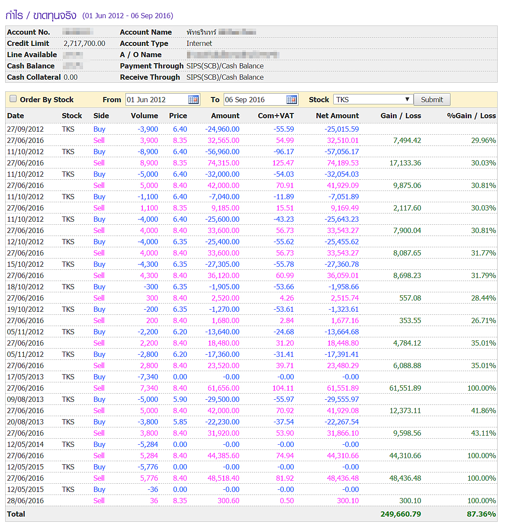This screenshot has width=508, height=527.
Task: Click the Volume column header
Action: 144,116
